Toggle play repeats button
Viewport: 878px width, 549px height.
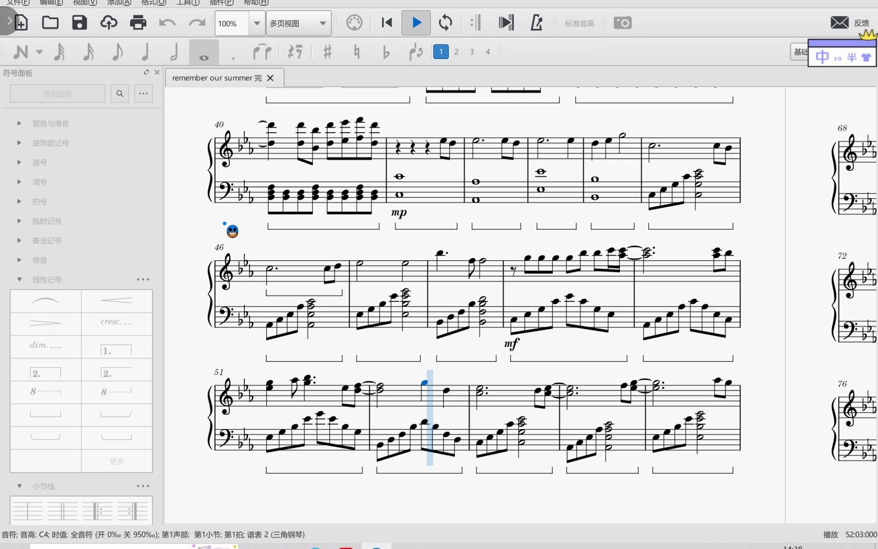tap(476, 23)
